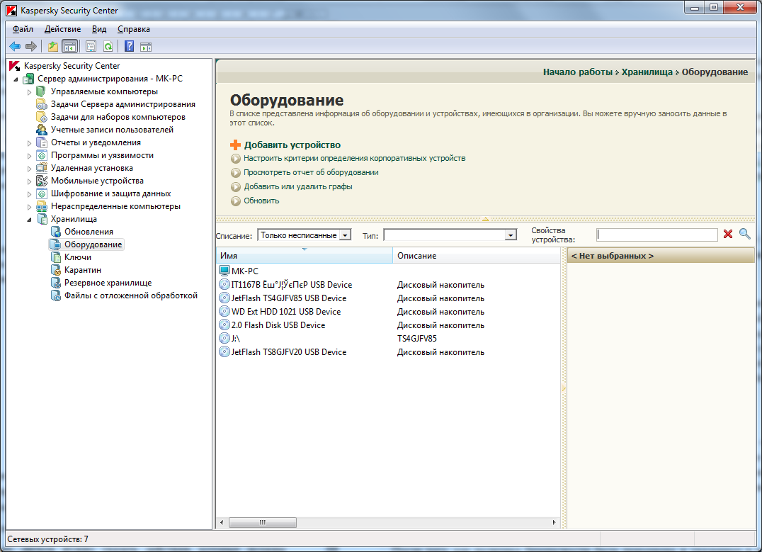Open the Списание filter dropdown

[x=345, y=235]
